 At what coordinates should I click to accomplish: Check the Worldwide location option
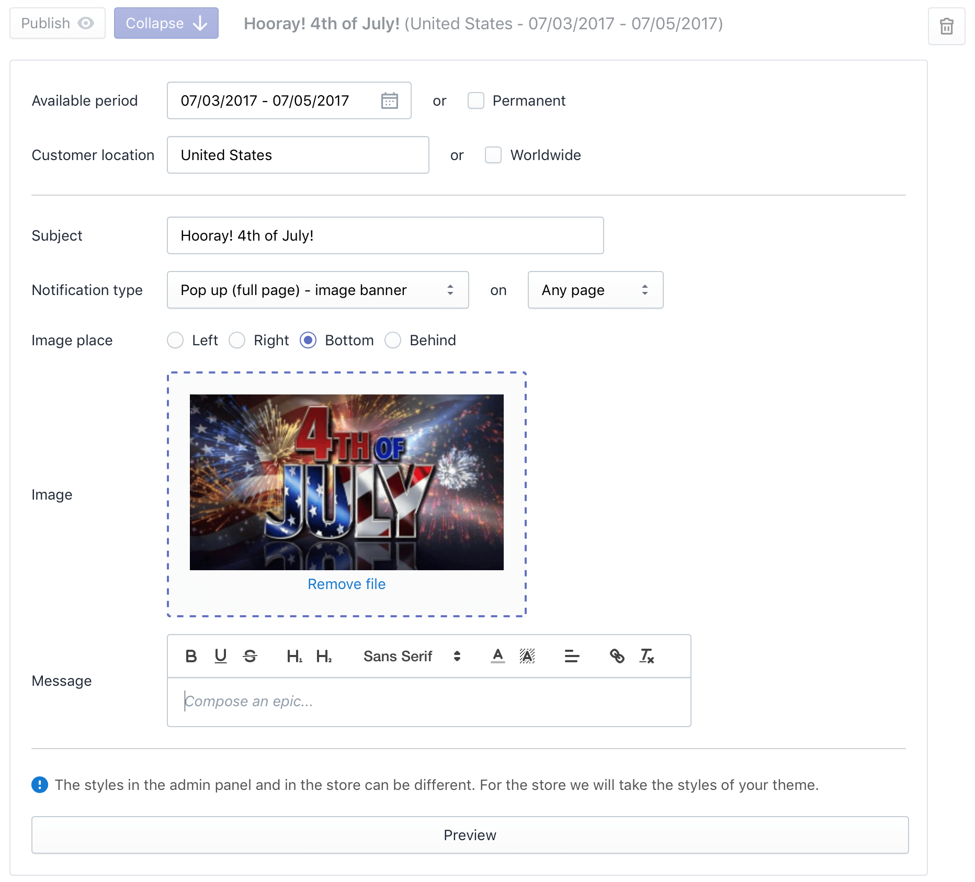(493, 155)
